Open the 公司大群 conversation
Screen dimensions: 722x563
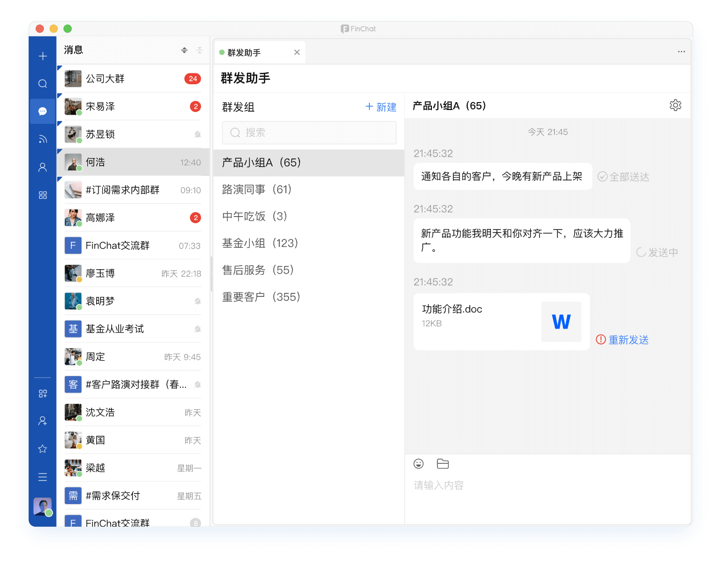pyautogui.click(x=132, y=79)
